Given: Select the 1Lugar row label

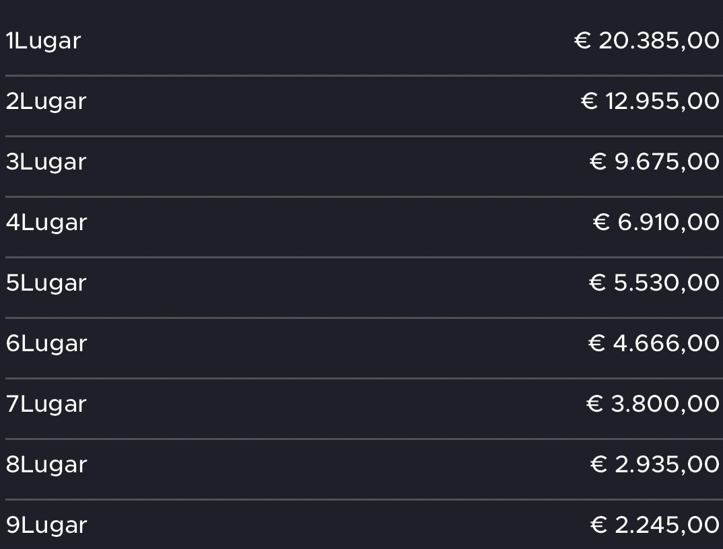Looking at the screenshot, I should (x=43, y=42).
